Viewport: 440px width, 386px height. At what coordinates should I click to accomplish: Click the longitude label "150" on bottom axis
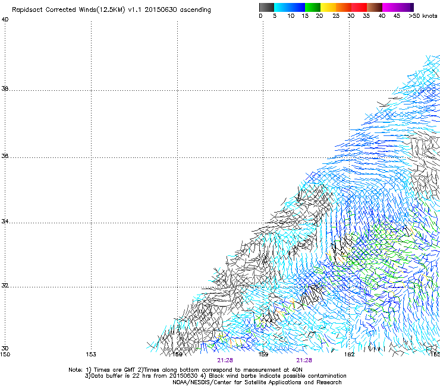pos(5,355)
